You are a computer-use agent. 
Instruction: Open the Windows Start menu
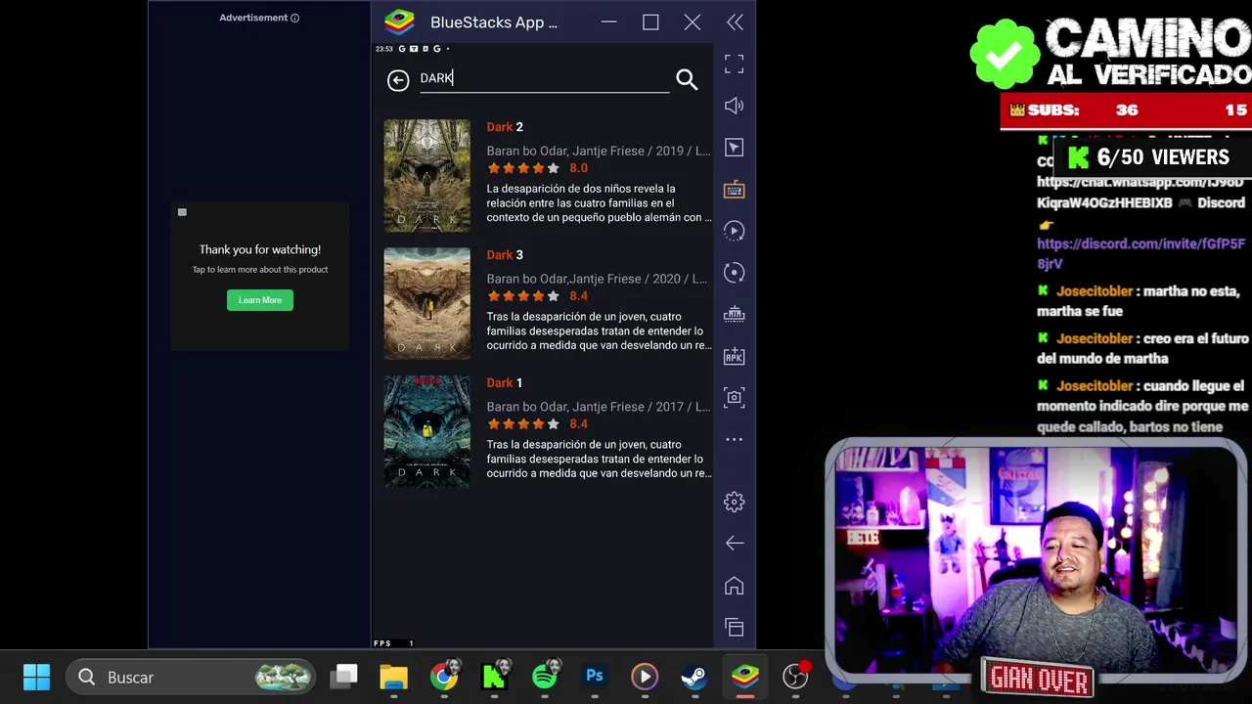click(36, 677)
